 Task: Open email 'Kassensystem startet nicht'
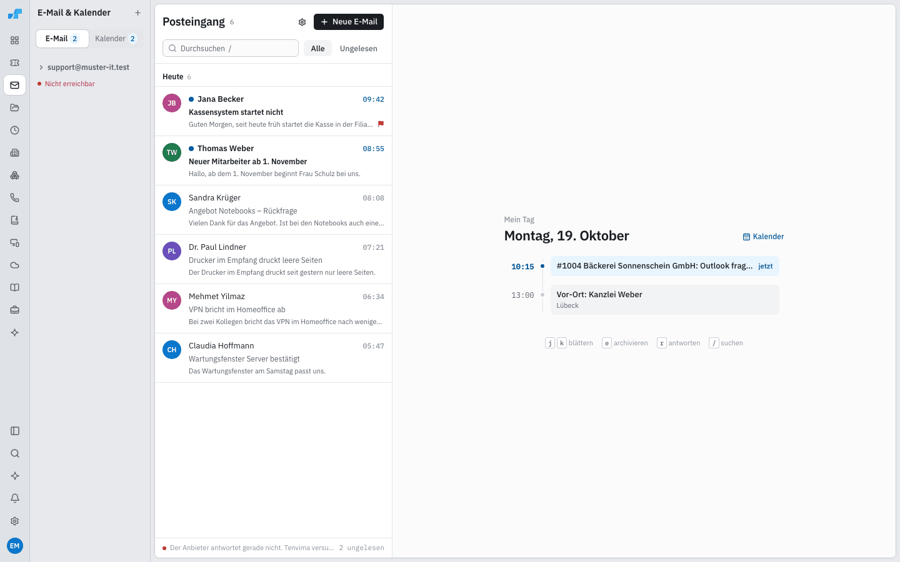pos(274,111)
